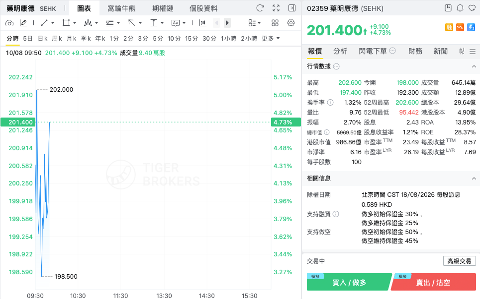
Task: Switch to the 圖表 tab
Action: (84, 8)
